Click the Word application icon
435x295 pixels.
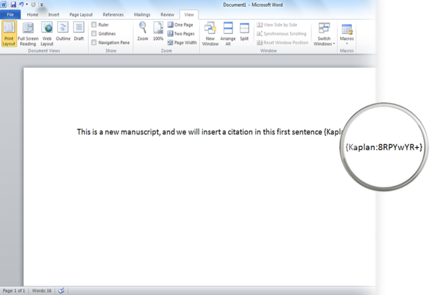3,5
